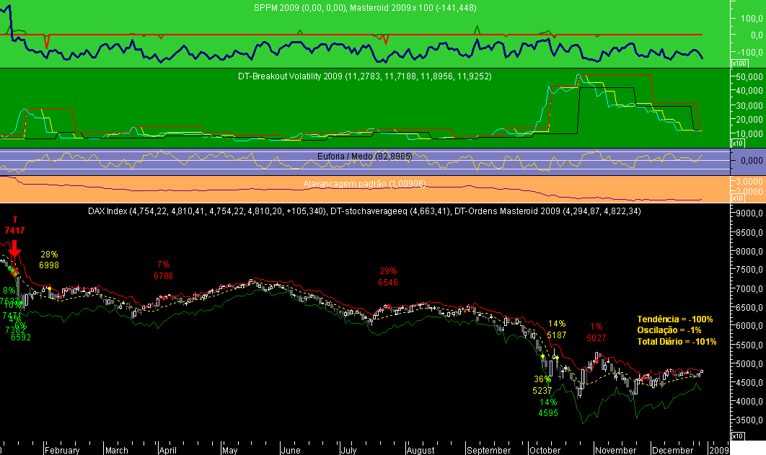Click the -100,0 SPPM axis value
This screenshot has width=766, height=455.
click(x=751, y=52)
